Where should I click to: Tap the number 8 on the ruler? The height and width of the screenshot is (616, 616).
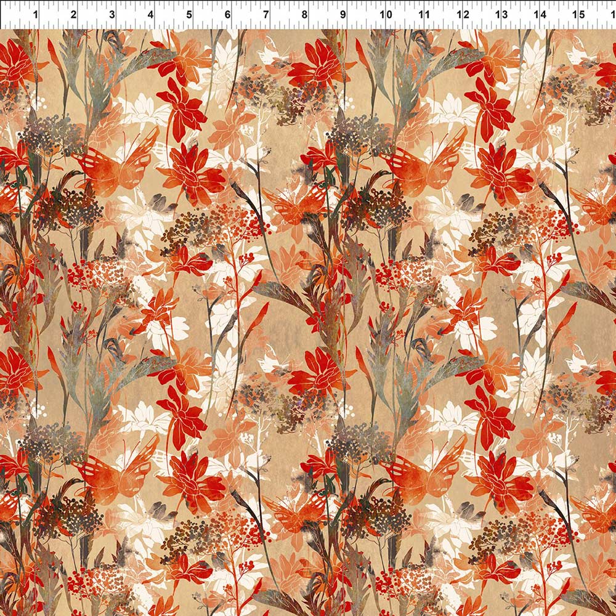[304, 14]
